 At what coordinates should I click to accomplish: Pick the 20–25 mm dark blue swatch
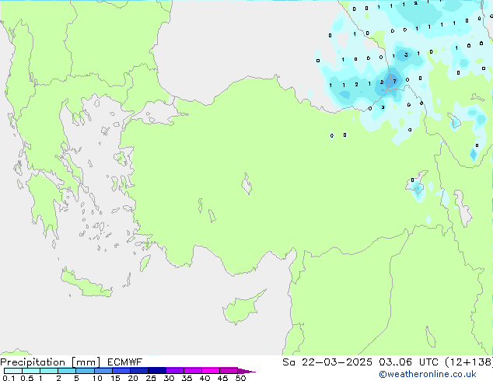pyautogui.click(x=139, y=371)
